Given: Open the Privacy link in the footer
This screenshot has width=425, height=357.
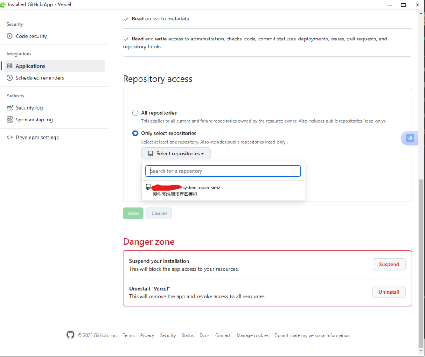Looking at the screenshot, I should coord(147,335).
